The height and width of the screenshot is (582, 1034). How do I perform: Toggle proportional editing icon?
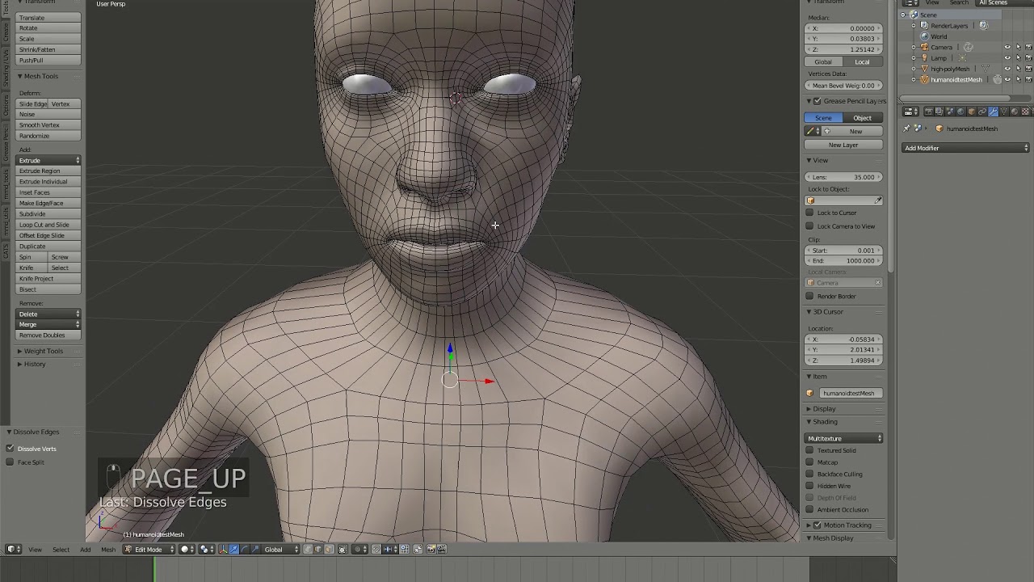[x=359, y=550]
